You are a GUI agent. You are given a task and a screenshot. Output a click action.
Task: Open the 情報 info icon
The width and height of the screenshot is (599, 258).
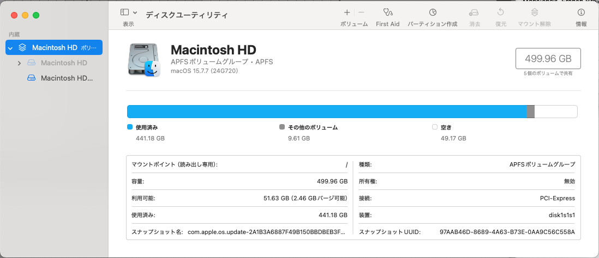581,13
